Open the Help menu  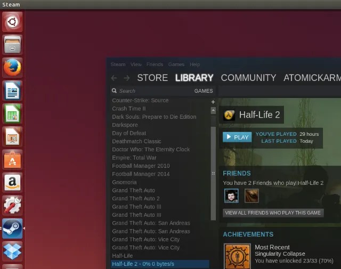[194, 64]
